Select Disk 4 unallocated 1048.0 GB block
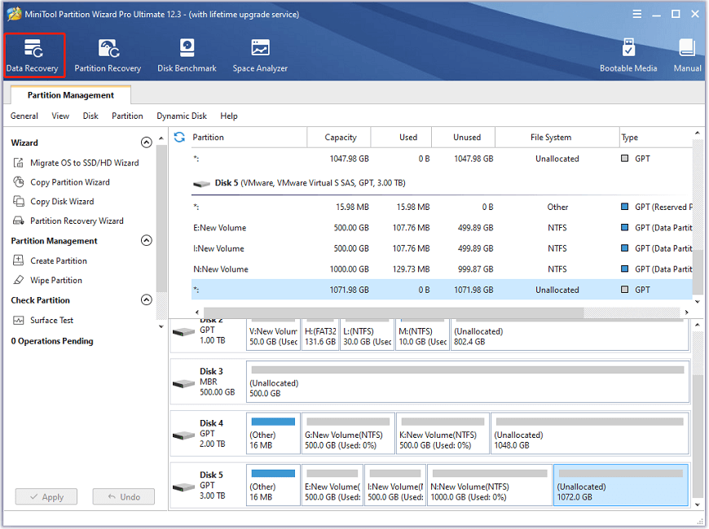The width and height of the screenshot is (709, 529). [x=590, y=433]
